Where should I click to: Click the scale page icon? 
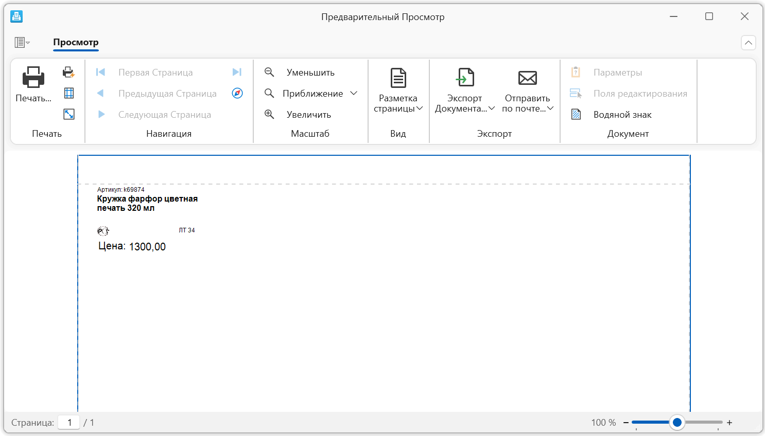tap(68, 114)
